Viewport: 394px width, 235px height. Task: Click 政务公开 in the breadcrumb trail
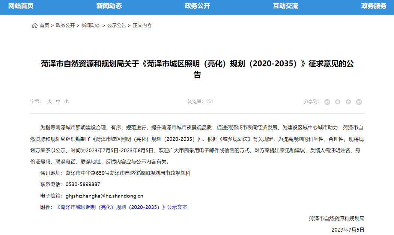click(65, 26)
